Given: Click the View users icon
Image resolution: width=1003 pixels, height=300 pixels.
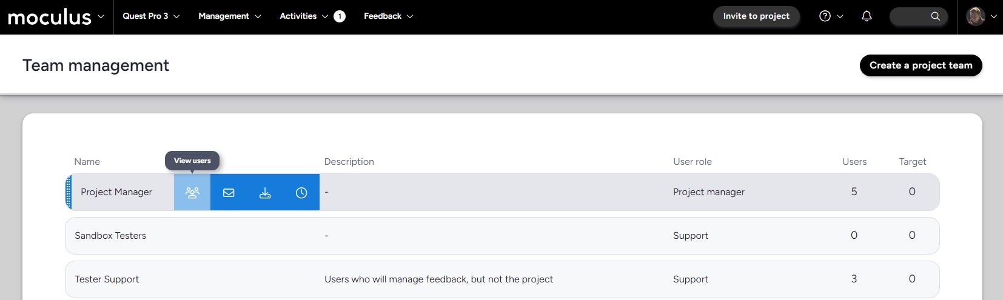Looking at the screenshot, I should click(192, 193).
